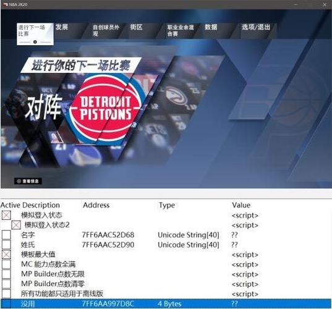Click address 7FF6AA997D8C
332x309 pixels.
[108, 304]
